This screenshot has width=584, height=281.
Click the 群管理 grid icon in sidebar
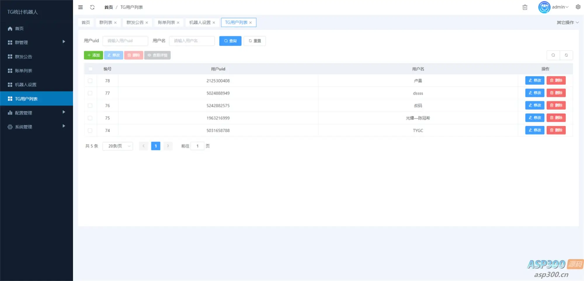pos(10,43)
